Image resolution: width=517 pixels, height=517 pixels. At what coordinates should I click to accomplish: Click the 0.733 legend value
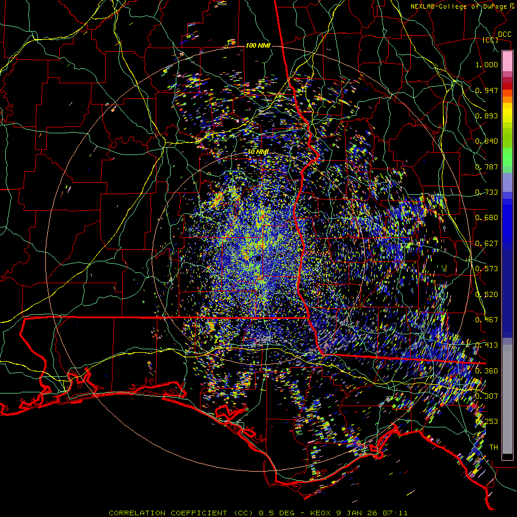(487, 192)
